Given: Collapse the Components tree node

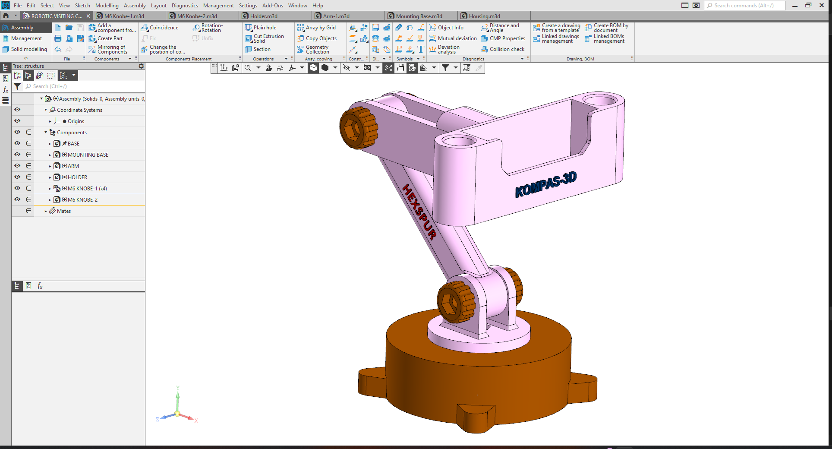Looking at the screenshot, I should [46, 133].
